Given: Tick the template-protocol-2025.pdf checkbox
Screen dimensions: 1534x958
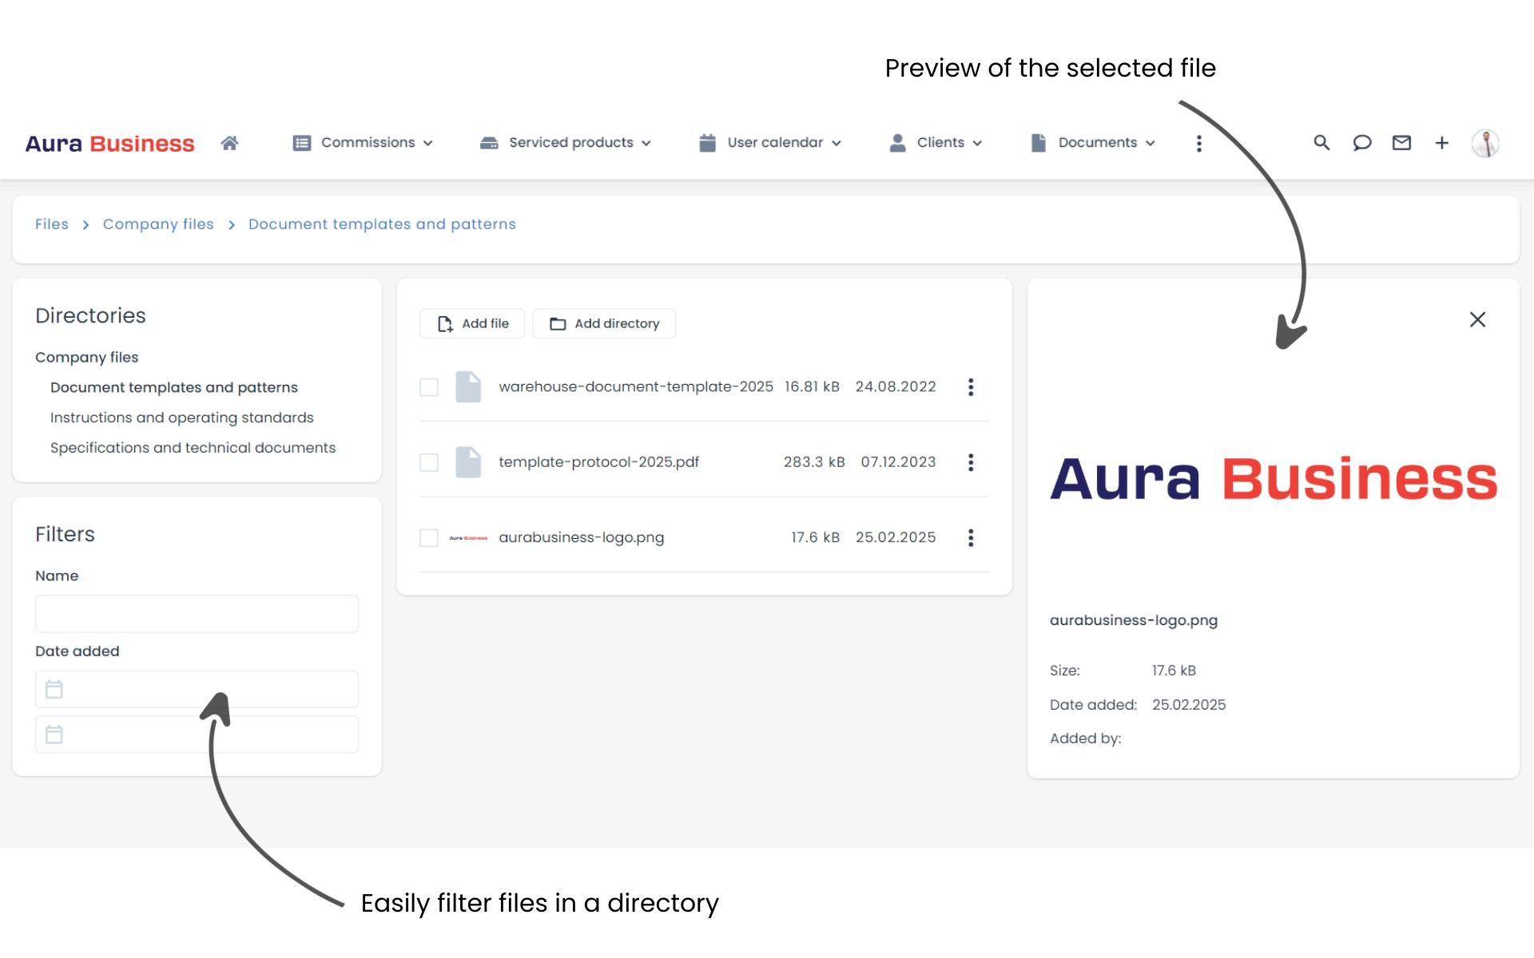Looking at the screenshot, I should tap(429, 462).
